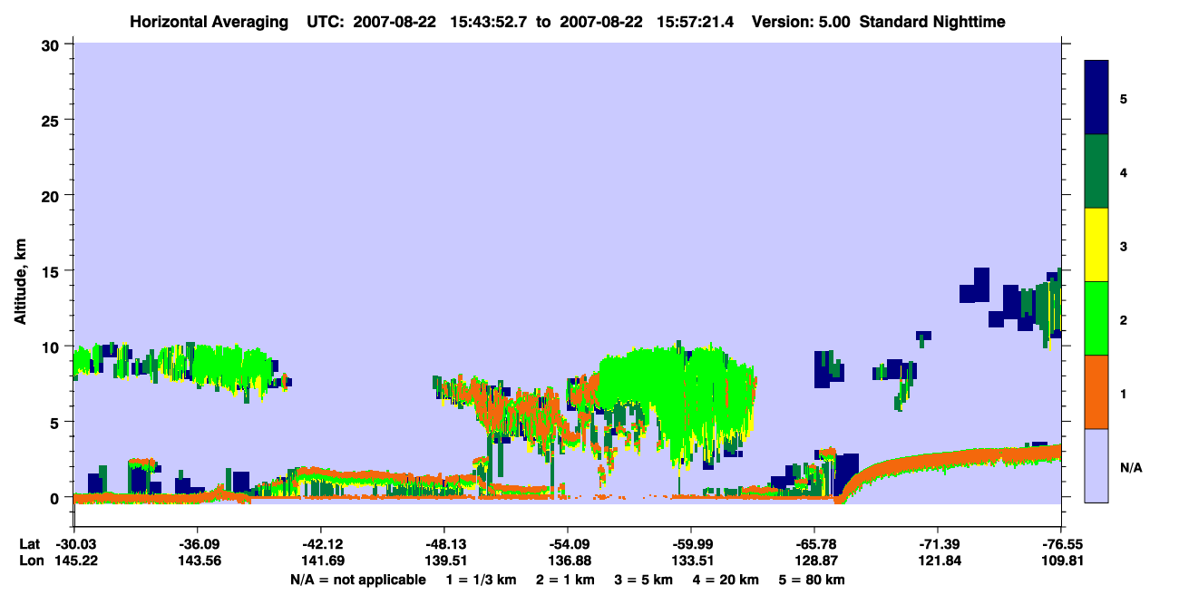1179x605 pixels.
Task: Click the legend text '5 = 80 km'
Action: pos(812,580)
